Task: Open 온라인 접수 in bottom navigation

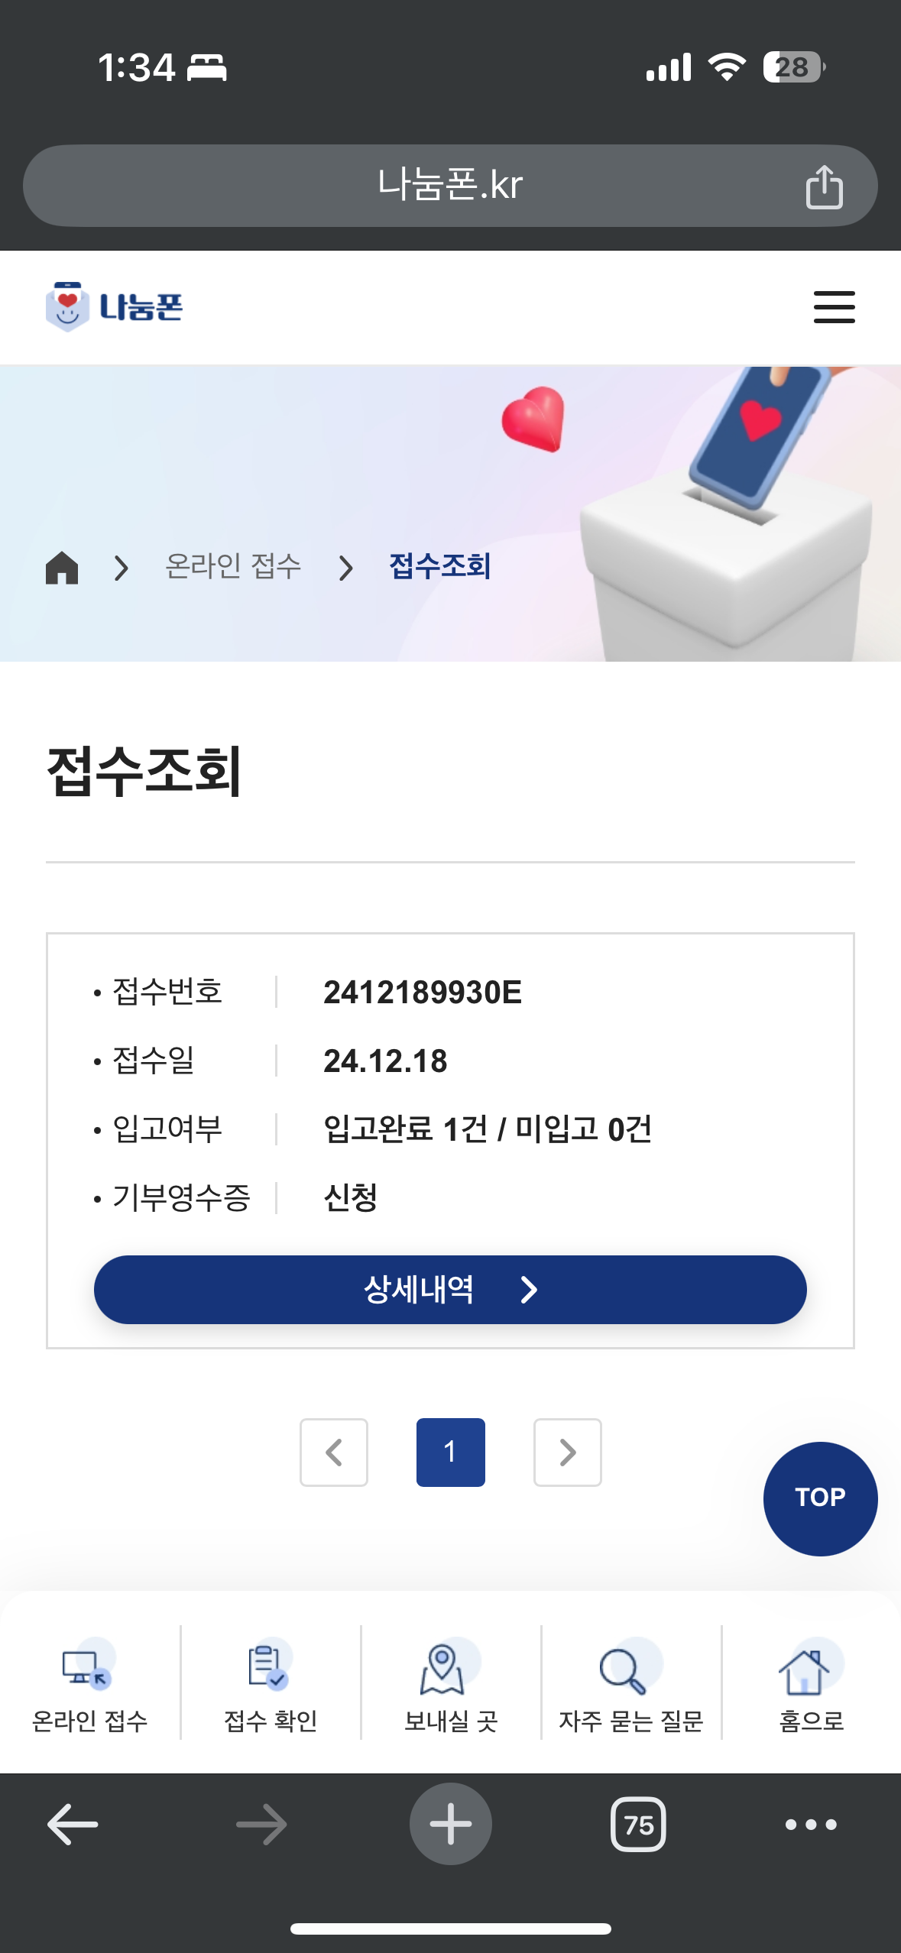Action: 89,1686
